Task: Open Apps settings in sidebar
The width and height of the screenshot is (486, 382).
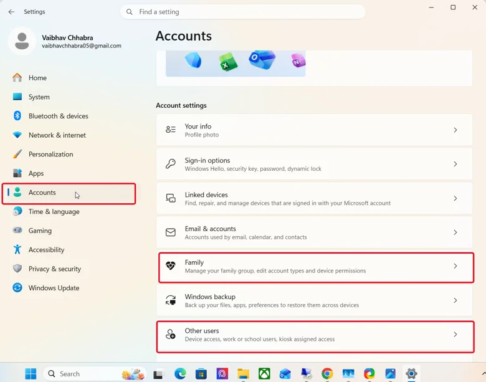Action: coord(70,173)
